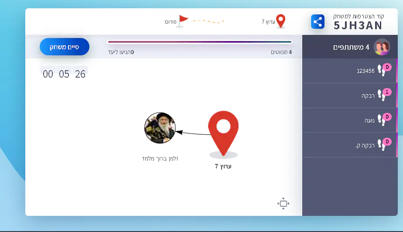The height and width of the screenshot is (232, 403).
Task: Select participant 123456 in the list
Action: (365, 71)
